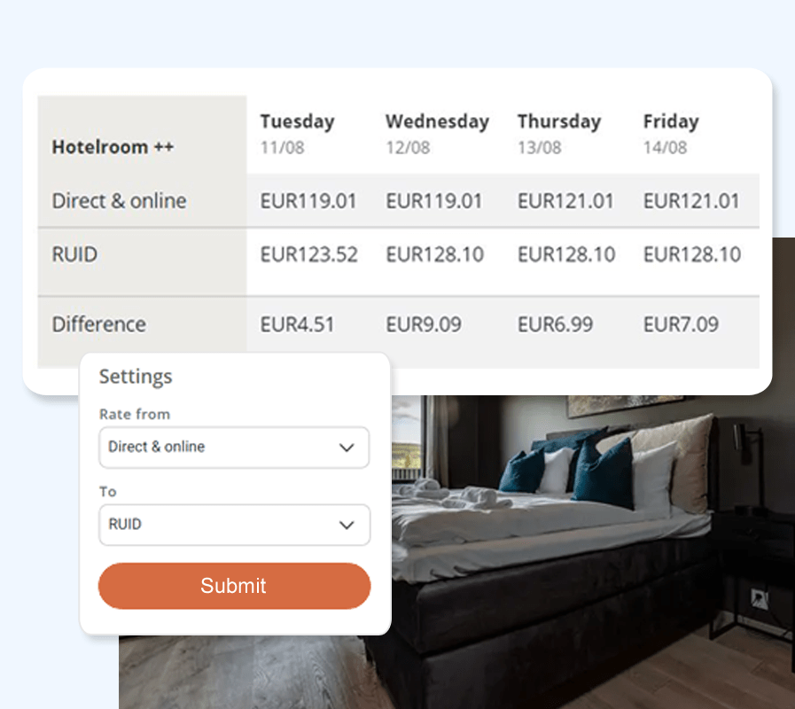Select the Wednesday 12/08 column header

click(437, 133)
